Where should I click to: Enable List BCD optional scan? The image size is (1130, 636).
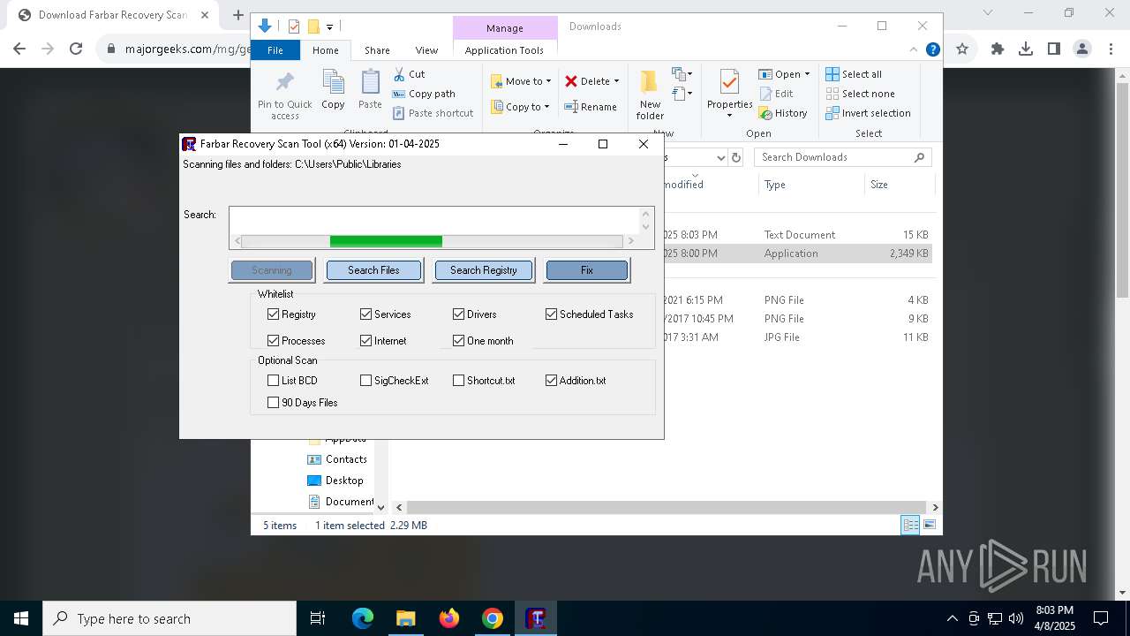pyautogui.click(x=273, y=380)
